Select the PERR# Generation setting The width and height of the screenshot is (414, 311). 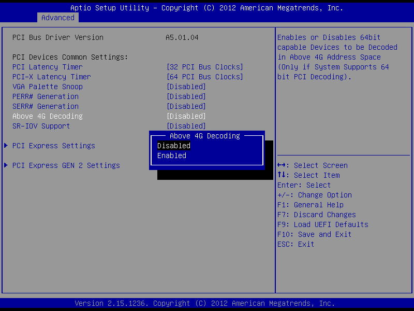tap(46, 96)
